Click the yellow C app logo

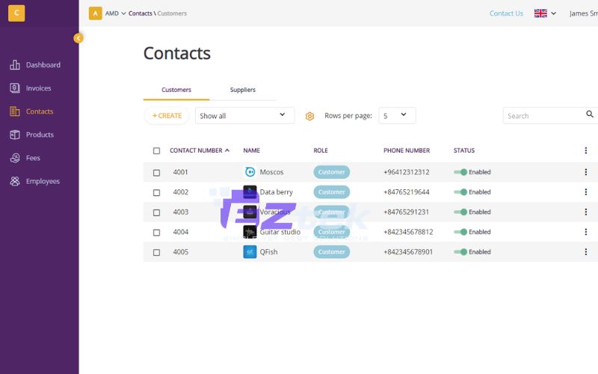click(x=16, y=13)
